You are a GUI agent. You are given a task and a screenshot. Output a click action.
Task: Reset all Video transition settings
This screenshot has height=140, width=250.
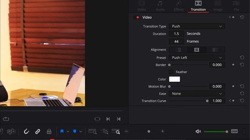pyautogui.click(x=242, y=17)
